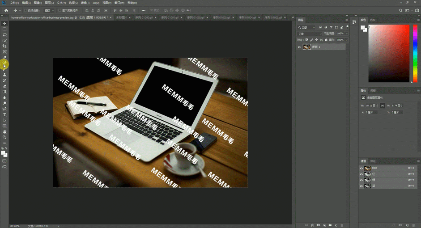Screen dimensions: 421x228
Task: Hide the 蓝 channel eye icon
Action: click(x=361, y=186)
